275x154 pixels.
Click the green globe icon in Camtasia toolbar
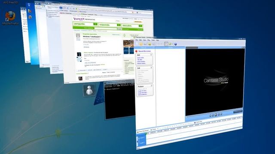click(x=170, y=44)
